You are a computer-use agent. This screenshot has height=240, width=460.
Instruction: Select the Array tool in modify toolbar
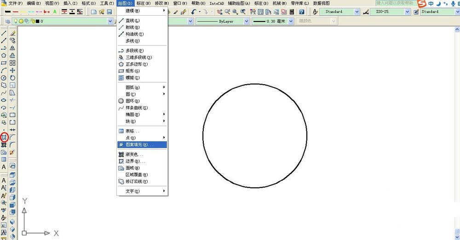12,63
